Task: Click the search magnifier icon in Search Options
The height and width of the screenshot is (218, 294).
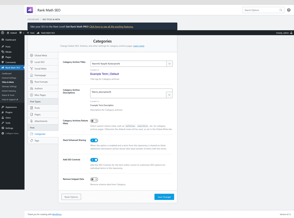Action: (281, 10)
